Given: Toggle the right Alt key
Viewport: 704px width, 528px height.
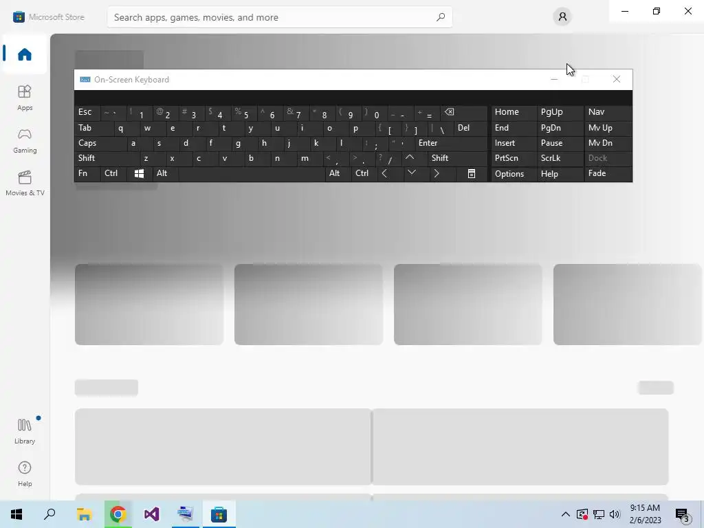Looking at the screenshot, I should click(338, 173).
